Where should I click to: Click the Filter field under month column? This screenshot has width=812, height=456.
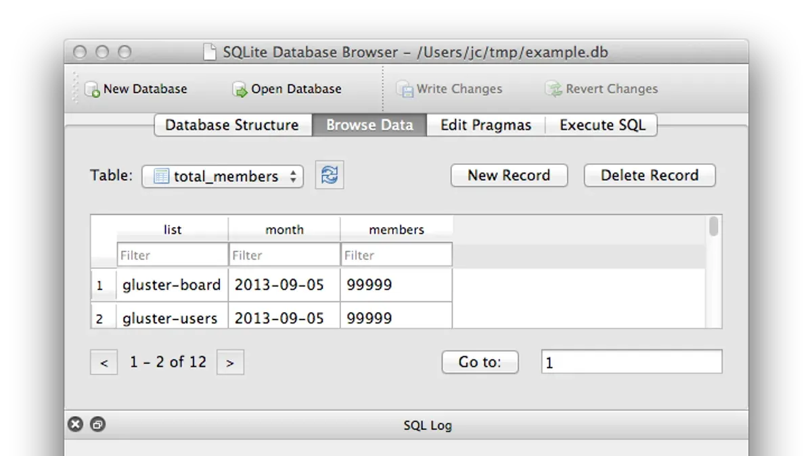tap(284, 255)
